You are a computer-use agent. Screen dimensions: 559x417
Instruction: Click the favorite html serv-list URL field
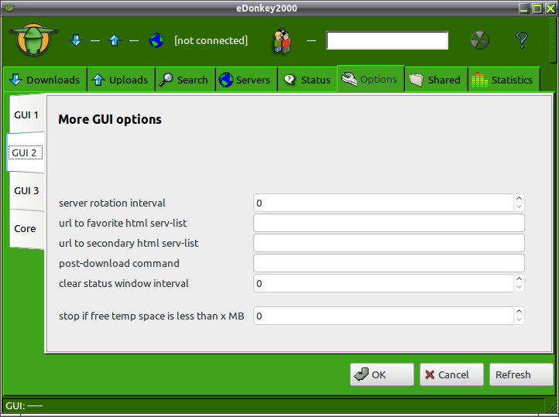click(389, 223)
